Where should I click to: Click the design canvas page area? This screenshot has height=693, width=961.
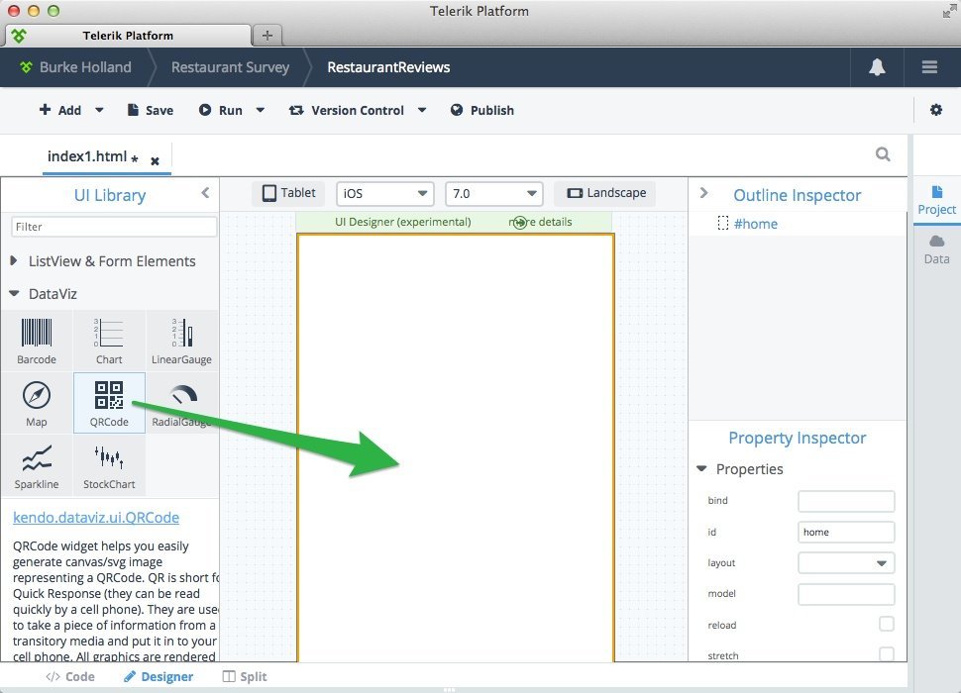[456, 446]
